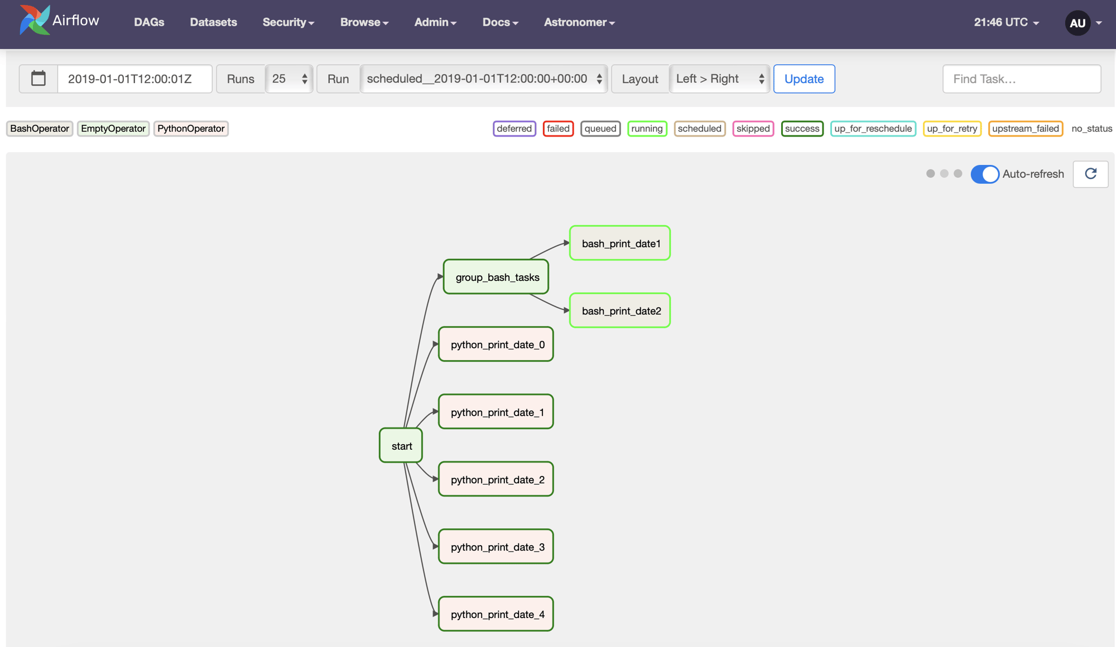This screenshot has height=647, width=1116.
Task: Click the Update button
Action: point(804,79)
